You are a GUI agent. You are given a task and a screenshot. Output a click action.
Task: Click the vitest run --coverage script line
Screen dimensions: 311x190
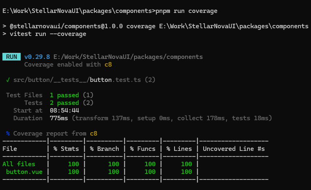coord(48,34)
